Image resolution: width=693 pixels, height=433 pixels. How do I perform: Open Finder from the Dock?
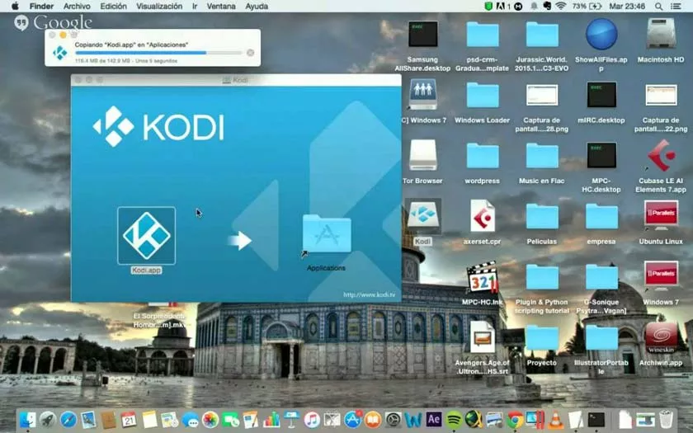point(28,419)
